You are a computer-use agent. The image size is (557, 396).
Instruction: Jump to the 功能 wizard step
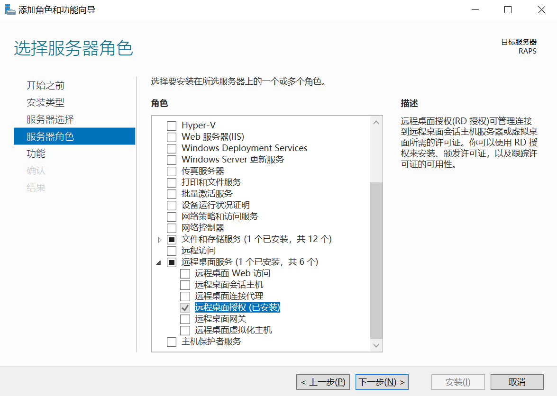36,153
